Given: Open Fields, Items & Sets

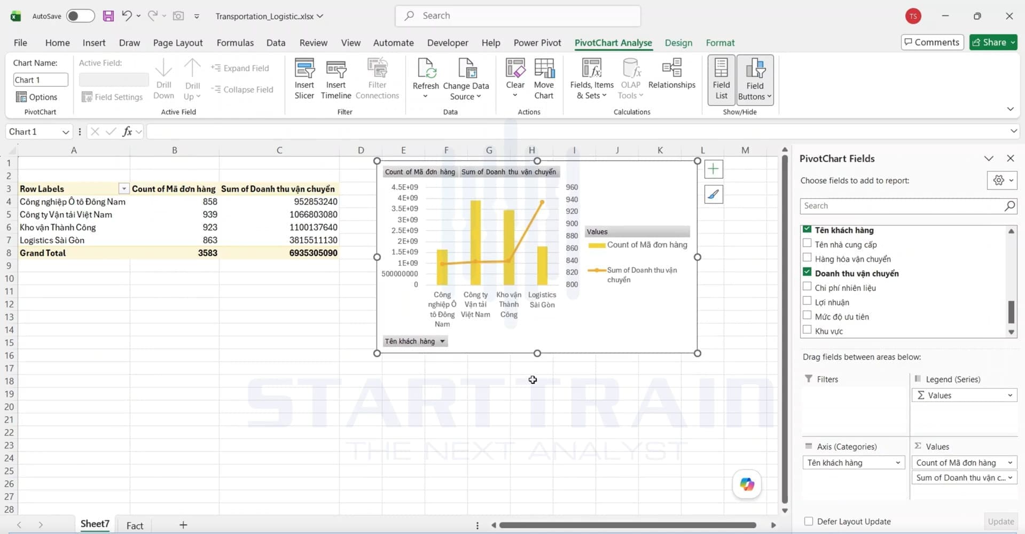Looking at the screenshot, I should 592,79.
